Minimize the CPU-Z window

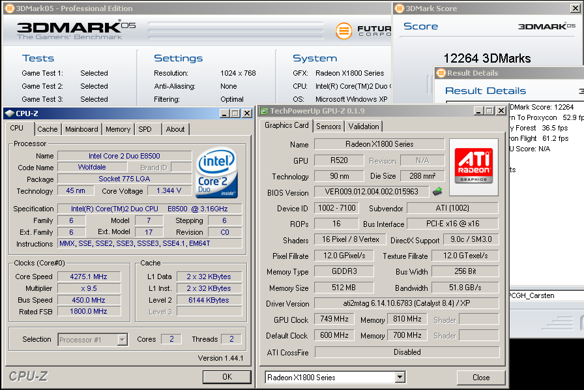point(224,113)
